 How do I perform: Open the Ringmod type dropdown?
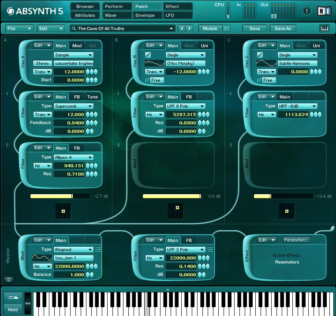74,249
